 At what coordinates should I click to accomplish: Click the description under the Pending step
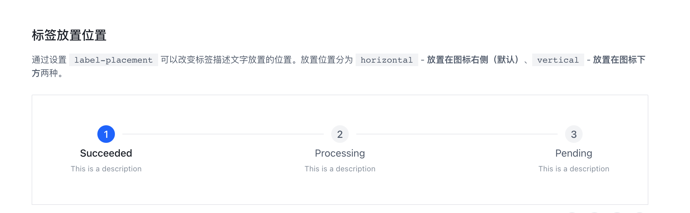click(x=574, y=169)
